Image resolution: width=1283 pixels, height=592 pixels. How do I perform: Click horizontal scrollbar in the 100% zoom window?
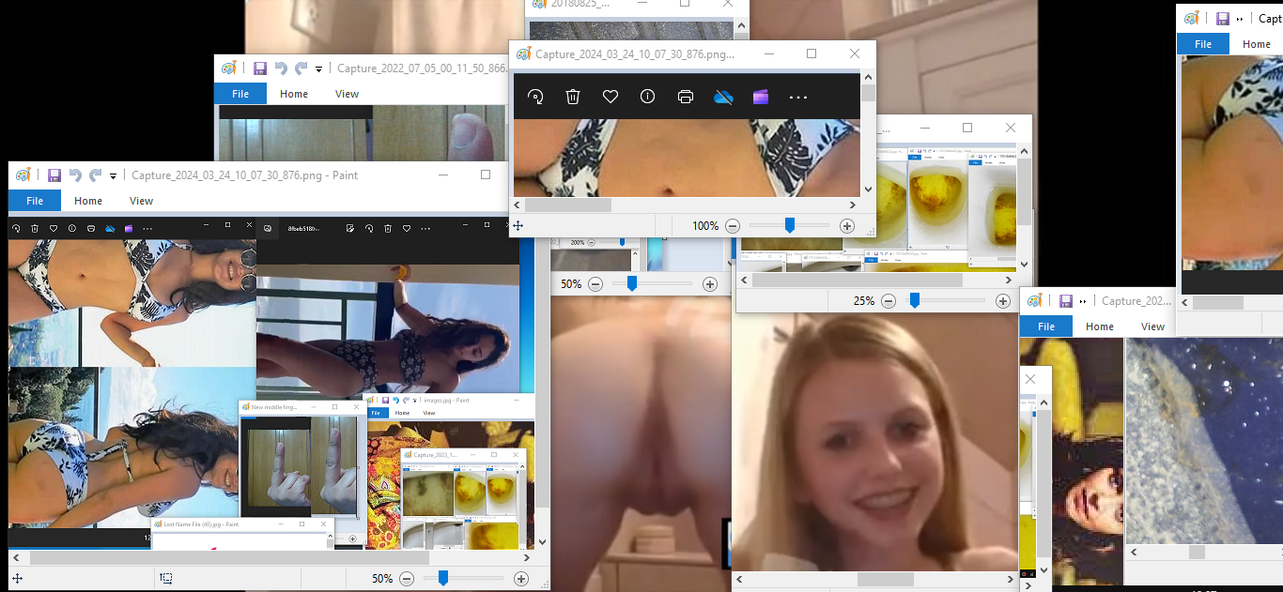567,205
